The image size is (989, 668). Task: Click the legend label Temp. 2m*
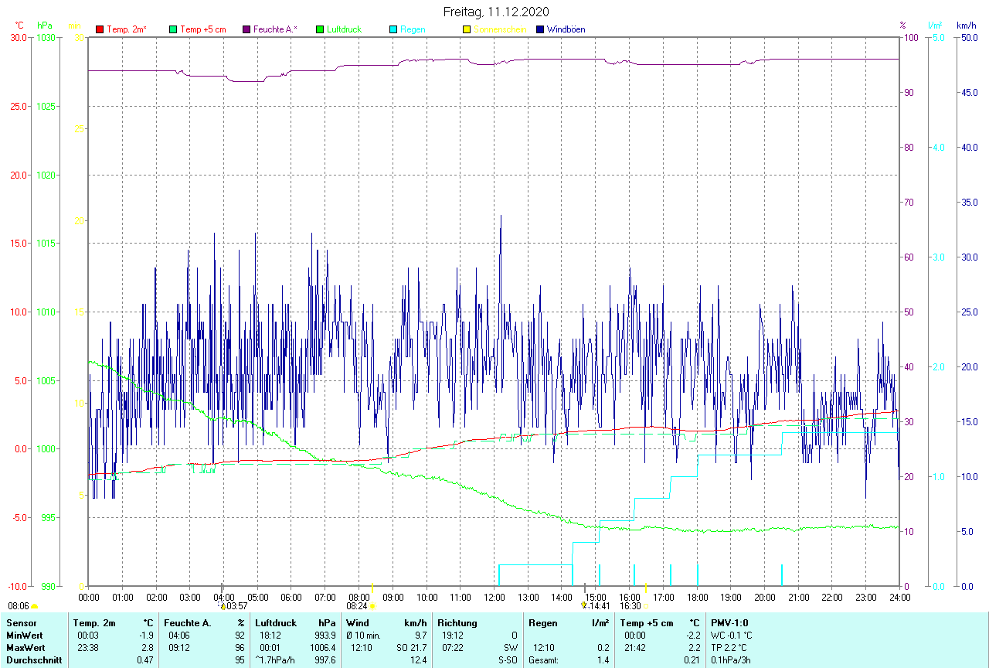point(127,29)
